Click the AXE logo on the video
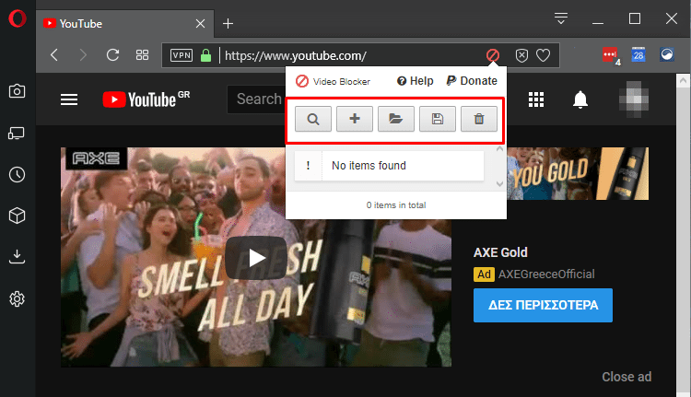Viewport: 691px width, 397px height. tap(96, 158)
